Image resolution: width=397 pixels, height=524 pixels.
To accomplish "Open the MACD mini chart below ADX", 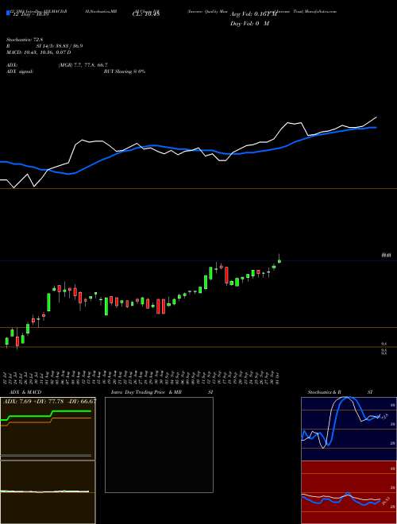I will [x=48, y=491].
